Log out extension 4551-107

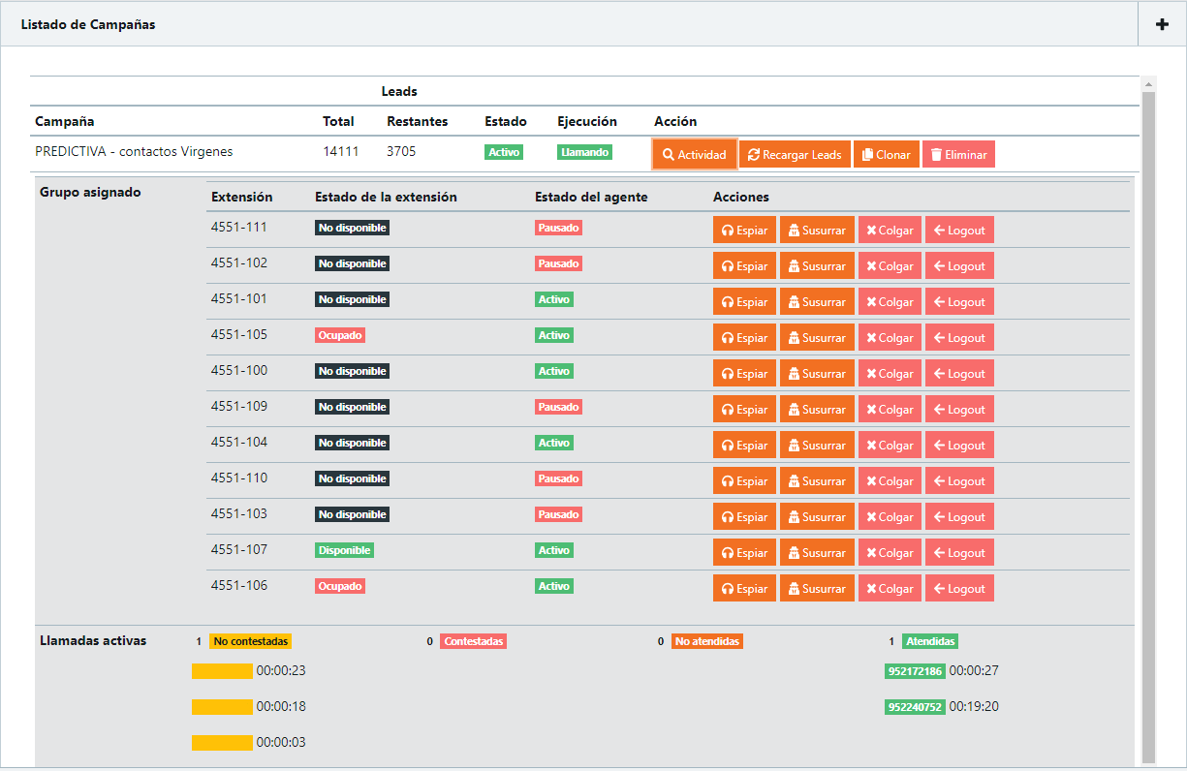(959, 553)
